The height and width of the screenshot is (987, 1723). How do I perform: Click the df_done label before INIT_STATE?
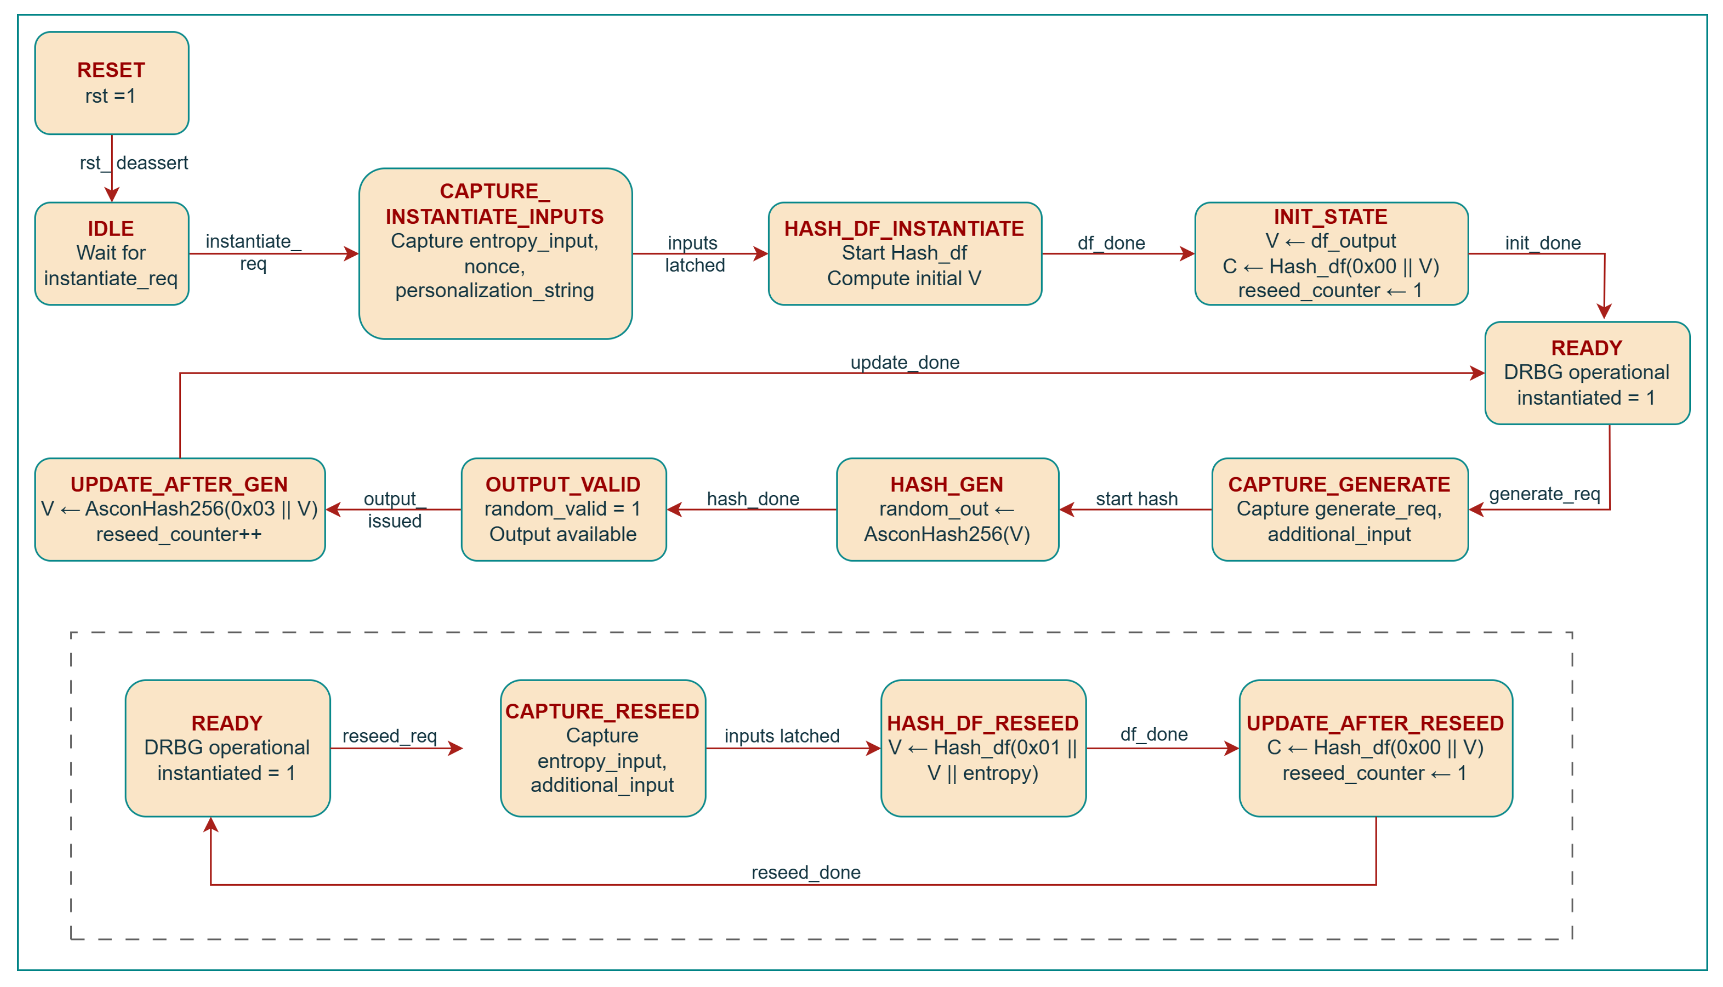point(1111,243)
